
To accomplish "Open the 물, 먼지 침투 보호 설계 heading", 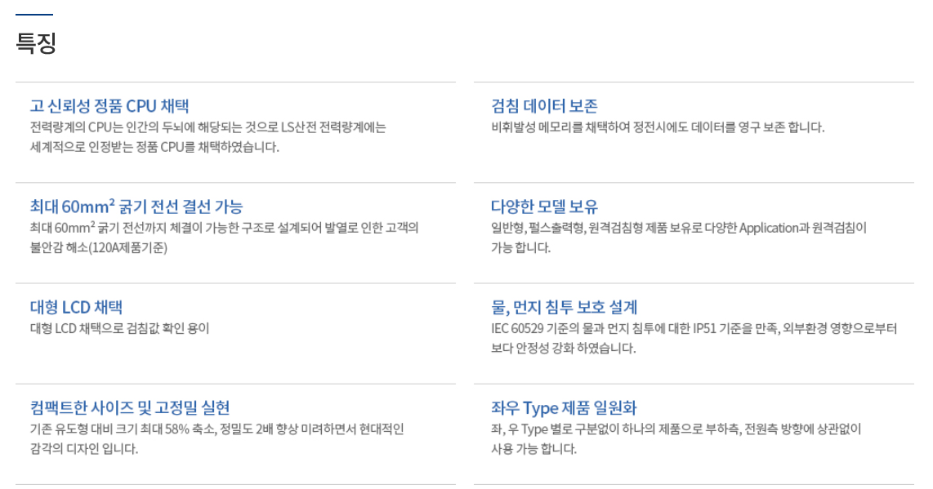I will click(564, 307).
